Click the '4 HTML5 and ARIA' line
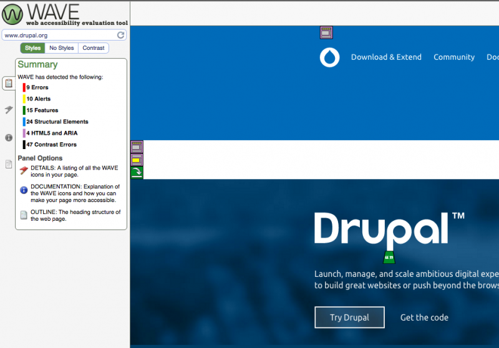Screen dimensions: 499x348 52,133
